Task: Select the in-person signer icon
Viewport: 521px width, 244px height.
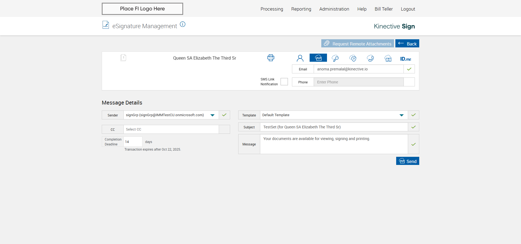Action: coord(300,58)
